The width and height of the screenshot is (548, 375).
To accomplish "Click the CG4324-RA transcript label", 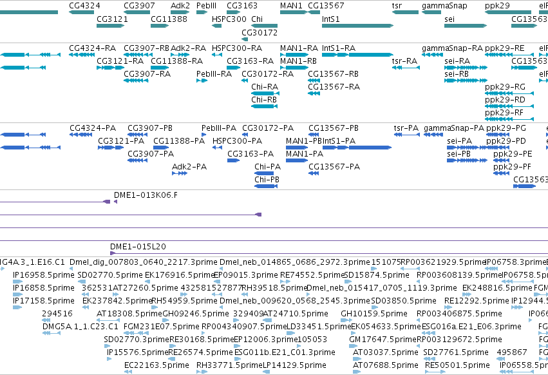I will [92, 48].
